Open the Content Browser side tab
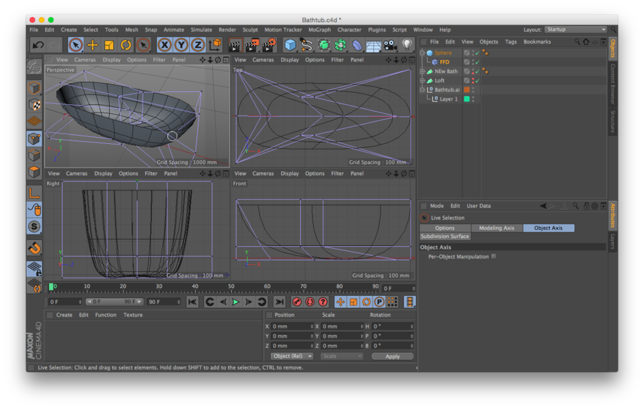Screen dimensions: 644x409 [x=613, y=84]
